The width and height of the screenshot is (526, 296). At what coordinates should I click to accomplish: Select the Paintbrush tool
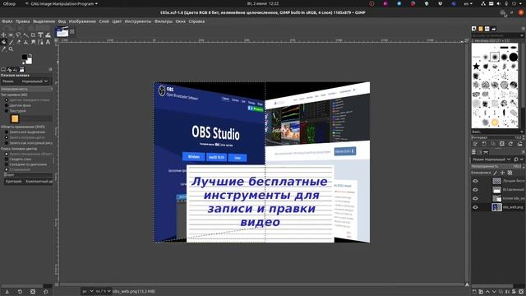click(11, 42)
